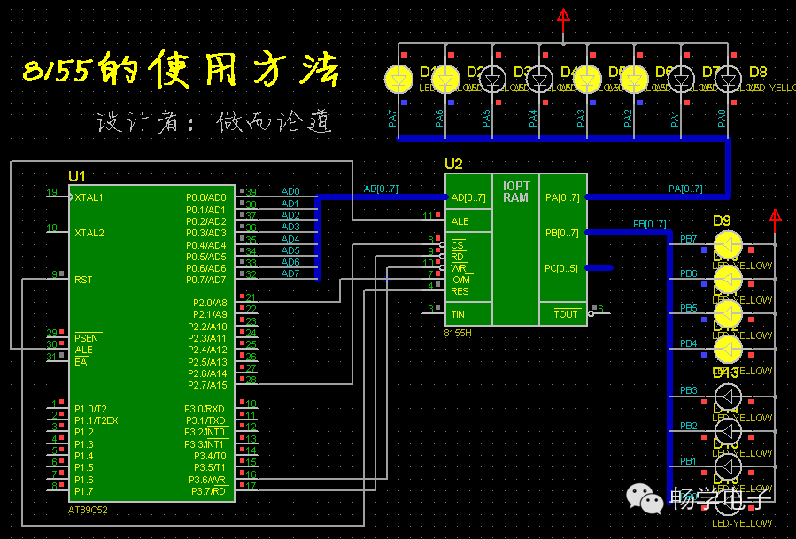Click the unlit LED D4 on PA4
The image size is (796, 539).
click(539, 80)
